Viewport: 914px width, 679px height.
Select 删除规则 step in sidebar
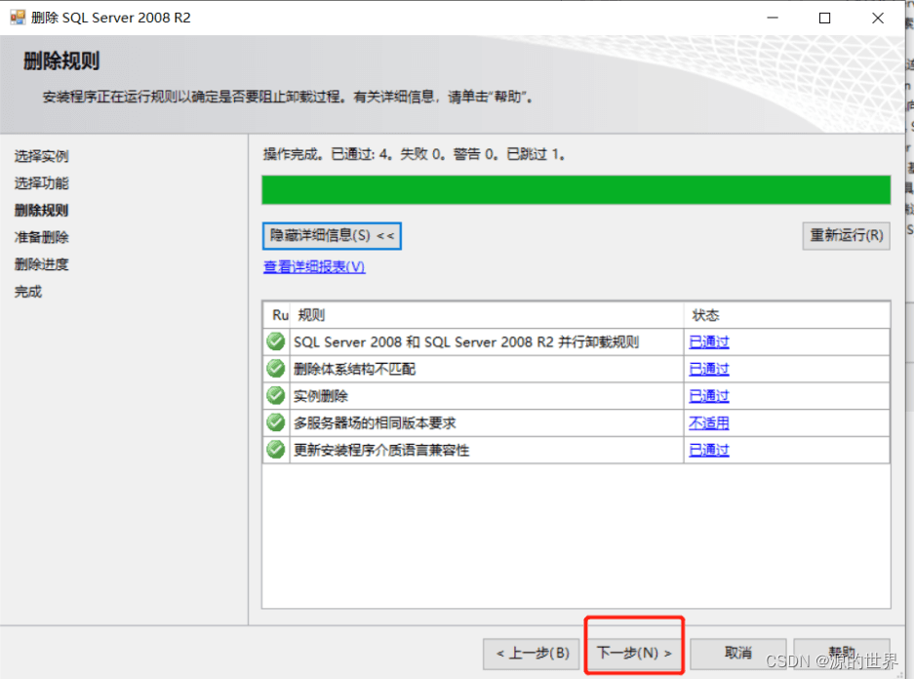click(41, 211)
